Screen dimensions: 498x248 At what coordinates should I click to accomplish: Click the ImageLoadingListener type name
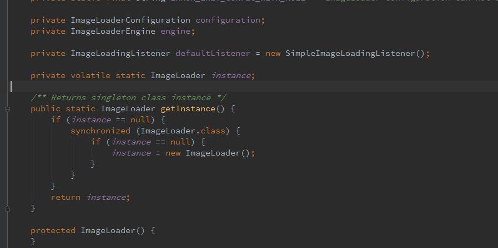click(x=120, y=53)
